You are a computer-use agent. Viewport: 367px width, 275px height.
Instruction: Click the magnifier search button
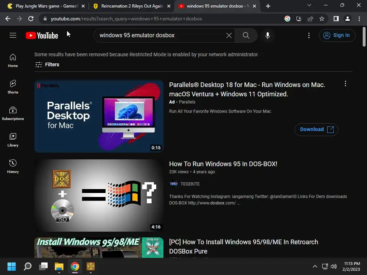tap(246, 35)
